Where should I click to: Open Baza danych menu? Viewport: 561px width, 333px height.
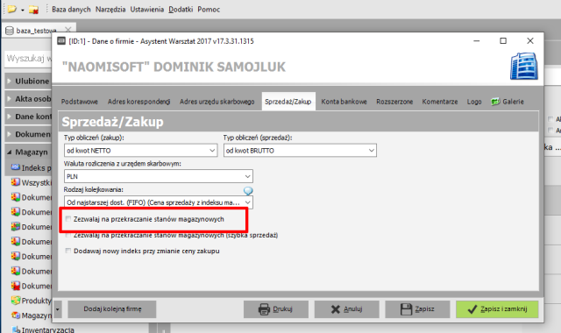pyautogui.click(x=71, y=10)
